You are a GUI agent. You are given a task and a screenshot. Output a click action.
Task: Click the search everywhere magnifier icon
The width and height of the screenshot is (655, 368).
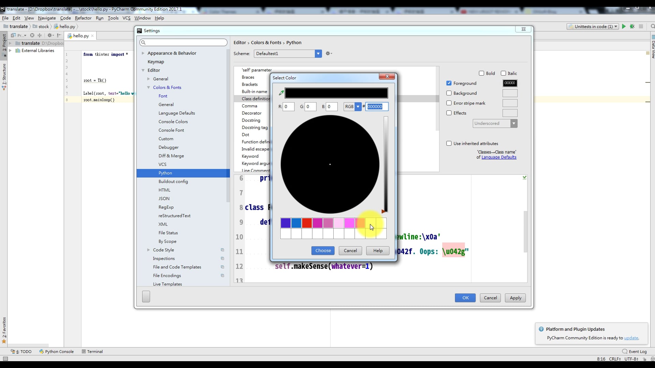point(652,27)
